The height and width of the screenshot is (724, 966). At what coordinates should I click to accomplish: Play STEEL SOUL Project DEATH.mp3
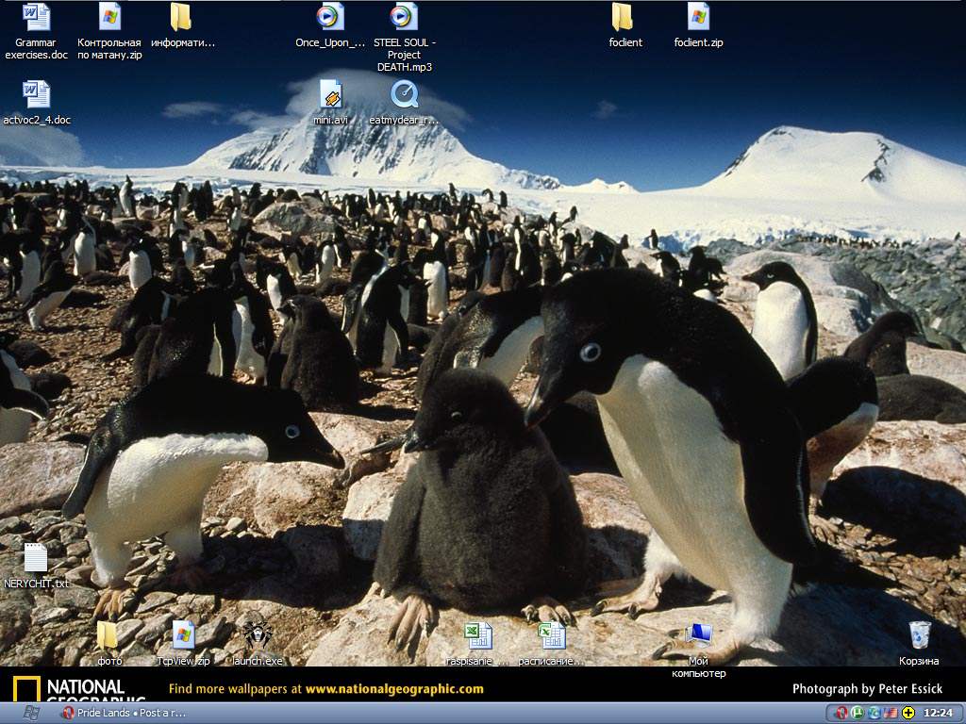click(404, 18)
